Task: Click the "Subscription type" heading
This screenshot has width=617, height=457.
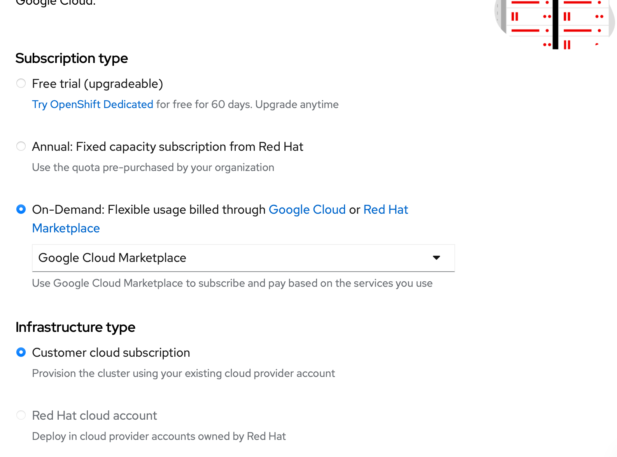Action: [x=72, y=58]
